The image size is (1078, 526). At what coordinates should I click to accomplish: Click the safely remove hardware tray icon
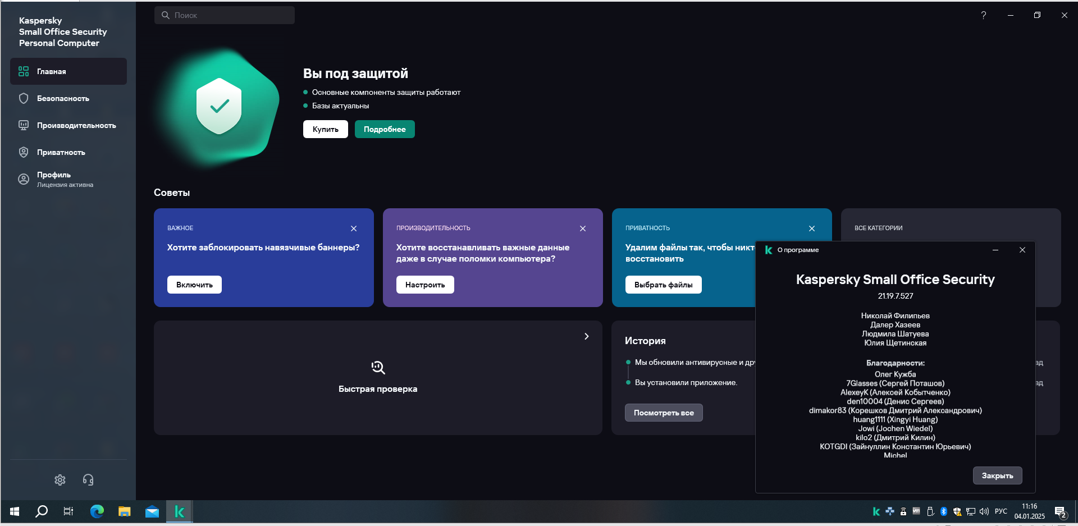930,511
